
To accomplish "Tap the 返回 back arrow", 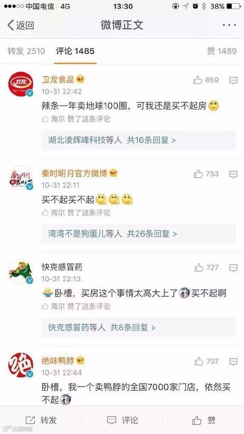I will point(21,25).
